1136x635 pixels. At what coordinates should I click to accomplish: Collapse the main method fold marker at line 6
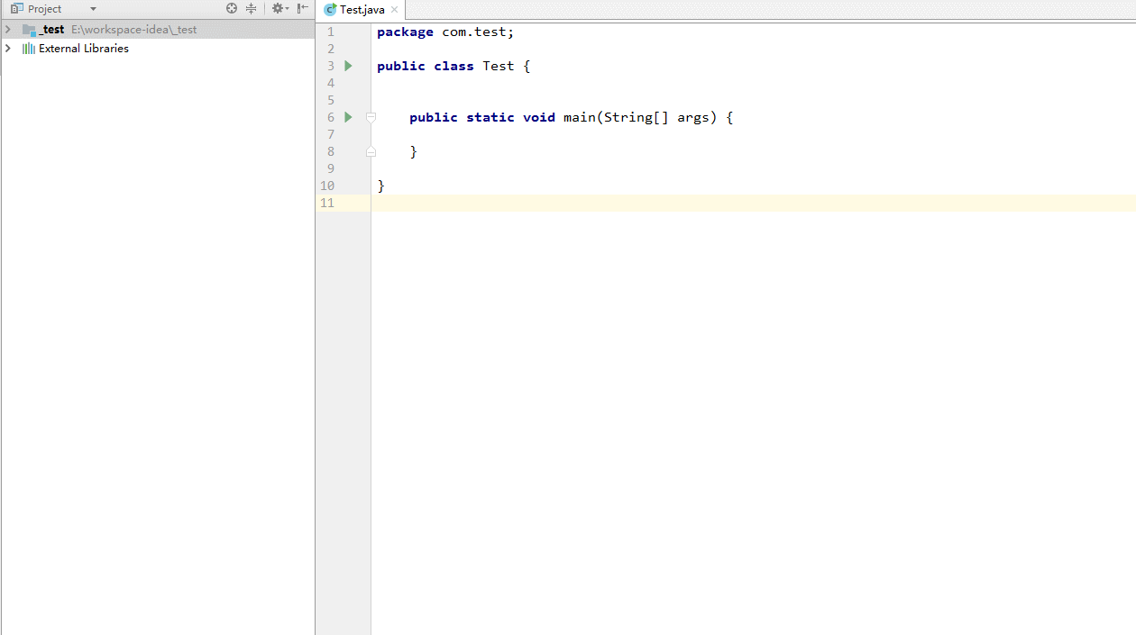click(371, 117)
